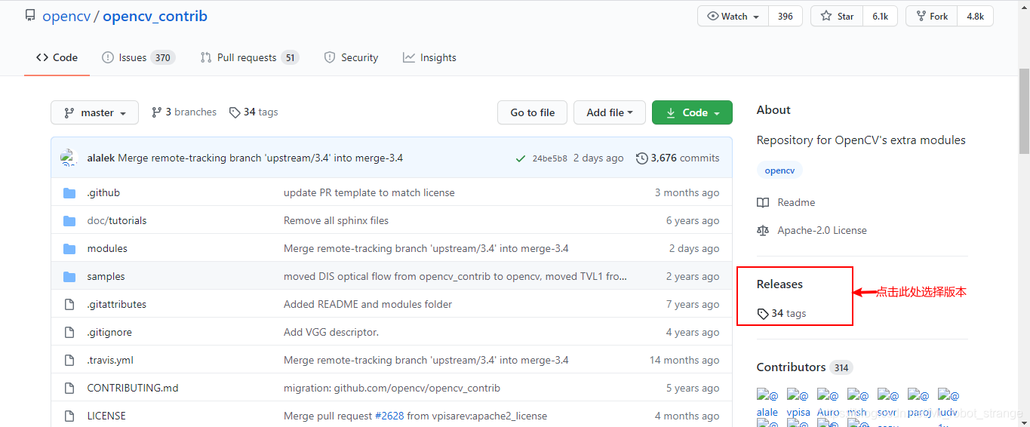Click the vpisa contributor avatar
1030x427 pixels.
(798, 403)
